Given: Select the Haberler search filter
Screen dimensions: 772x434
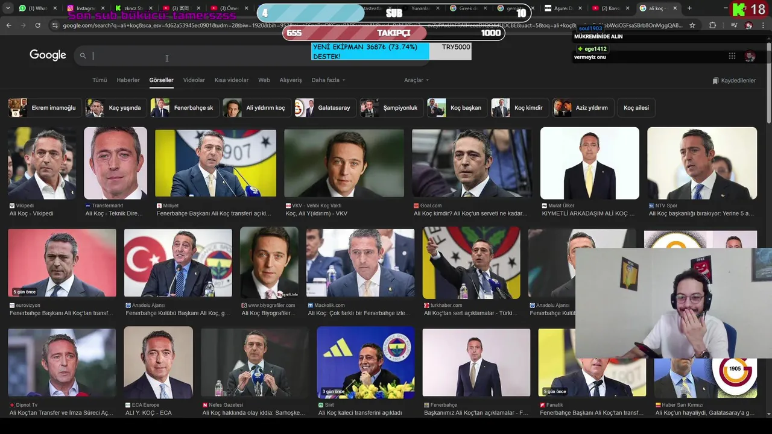Looking at the screenshot, I should [128, 80].
